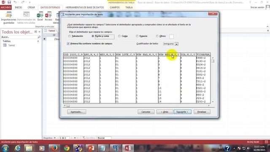
Task: Click the search magnifier in navigation pane
Action: pyautogui.click(x=39, y=37)
